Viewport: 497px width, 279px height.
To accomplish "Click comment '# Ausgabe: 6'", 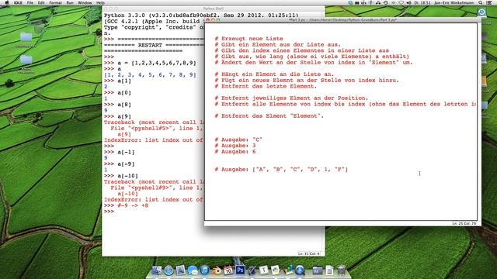I will click(235, 152).
